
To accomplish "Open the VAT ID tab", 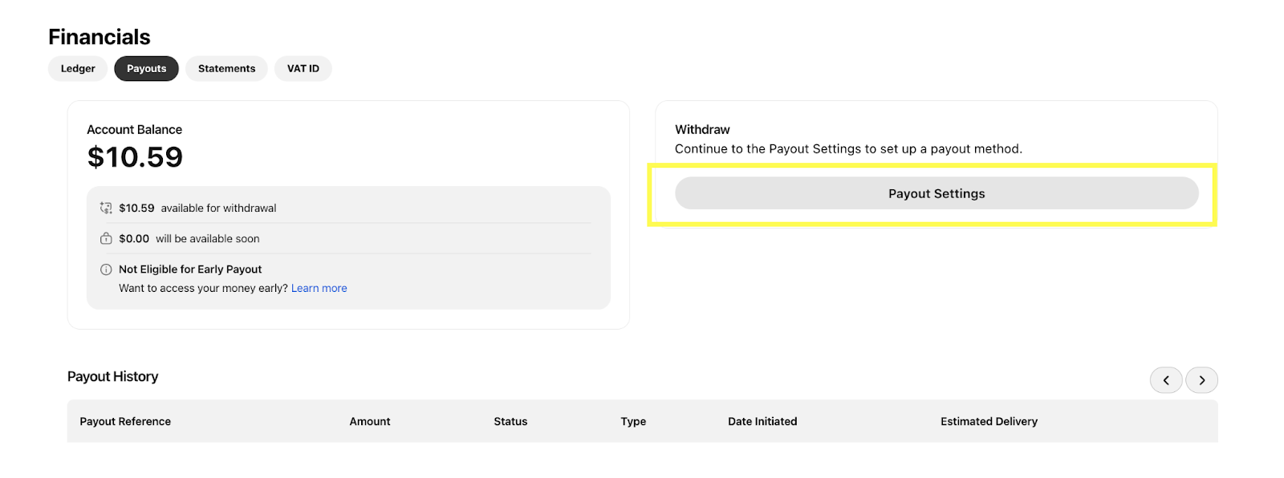I will tap(303, 68).
